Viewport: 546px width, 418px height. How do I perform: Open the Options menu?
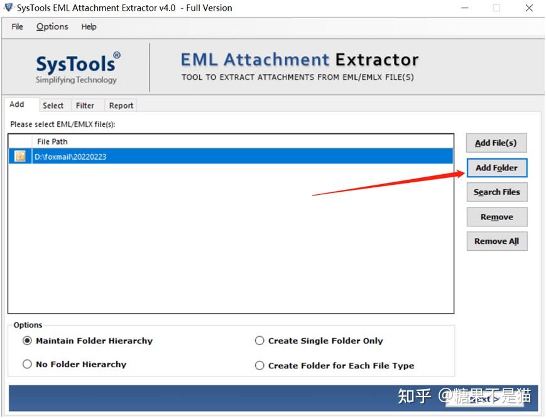click(52, 26)
